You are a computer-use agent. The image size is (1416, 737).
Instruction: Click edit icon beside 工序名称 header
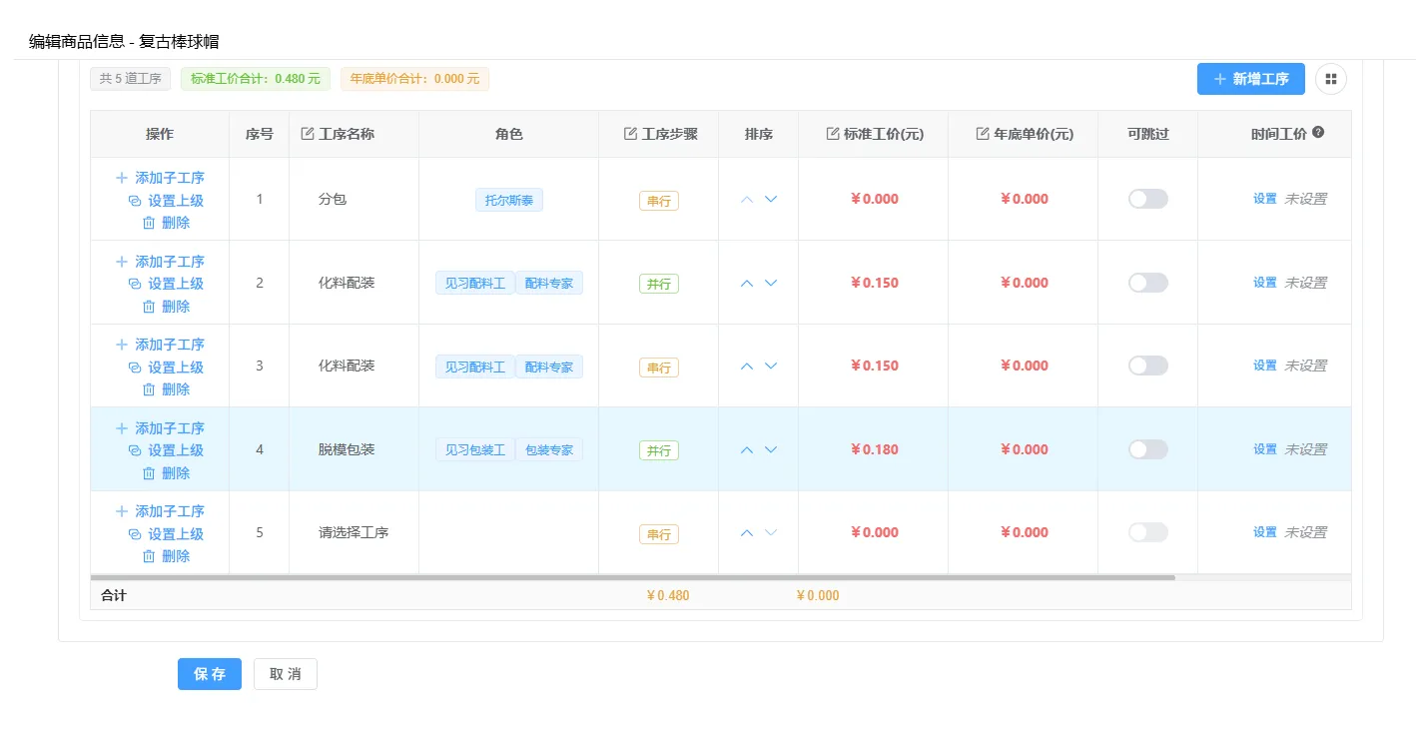pos(308,134)
